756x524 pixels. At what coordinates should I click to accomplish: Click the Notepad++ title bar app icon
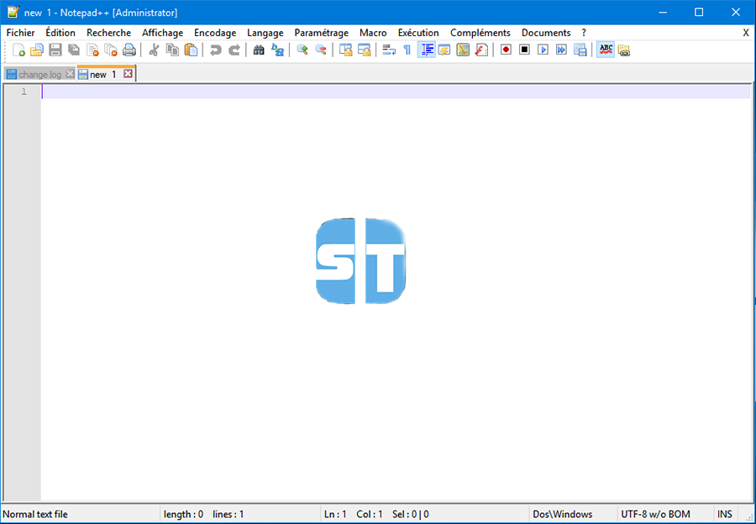(x=13, y=12)
